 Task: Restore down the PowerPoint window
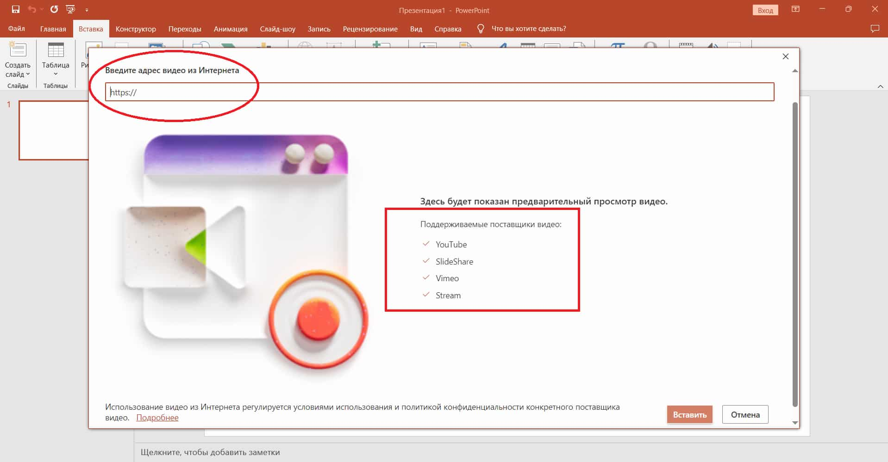click(848, 9)
